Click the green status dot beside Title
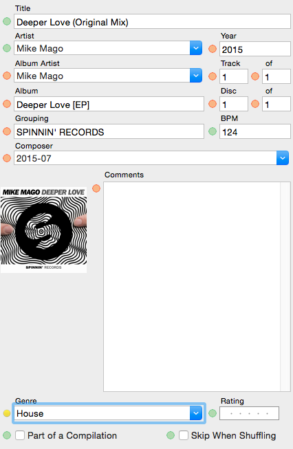Screen dimensions: 293x449 point(7,21)
